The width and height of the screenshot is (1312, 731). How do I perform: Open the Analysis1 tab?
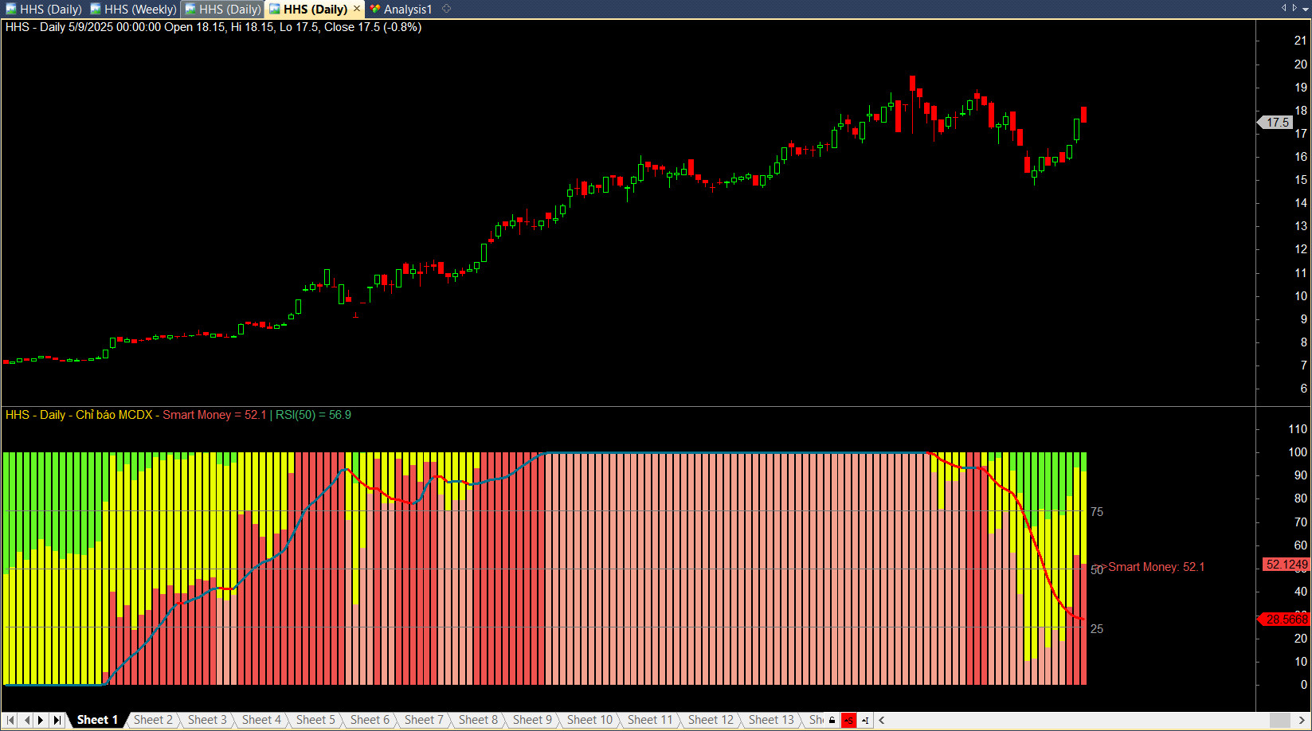point(401,9)
